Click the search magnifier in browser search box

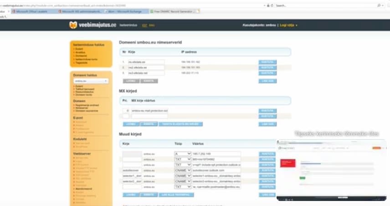coord(380,5)
